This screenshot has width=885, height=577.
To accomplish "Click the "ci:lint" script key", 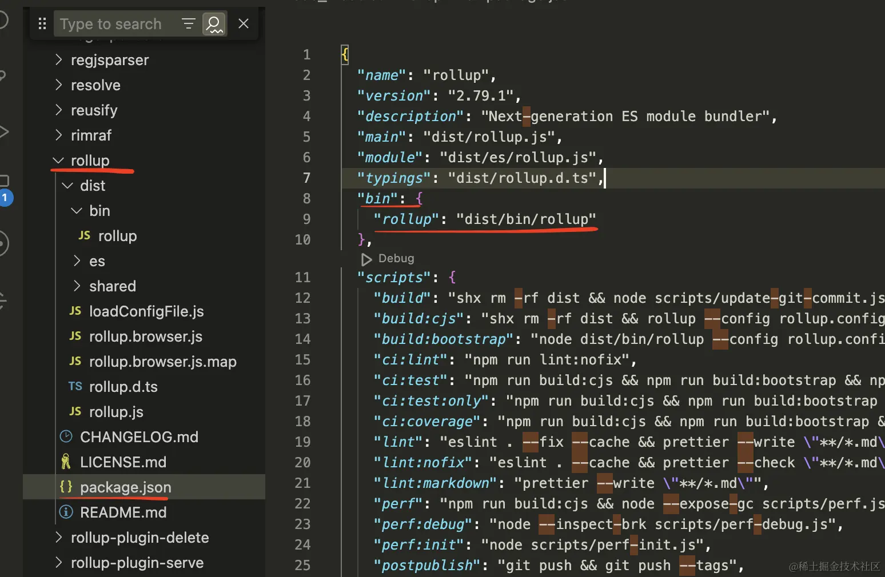I will point(410,359).
